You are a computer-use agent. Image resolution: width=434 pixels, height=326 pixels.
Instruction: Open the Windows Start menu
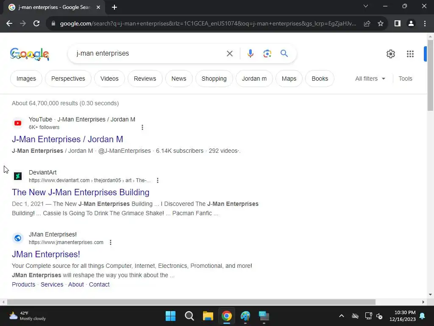tap(170, 316)
